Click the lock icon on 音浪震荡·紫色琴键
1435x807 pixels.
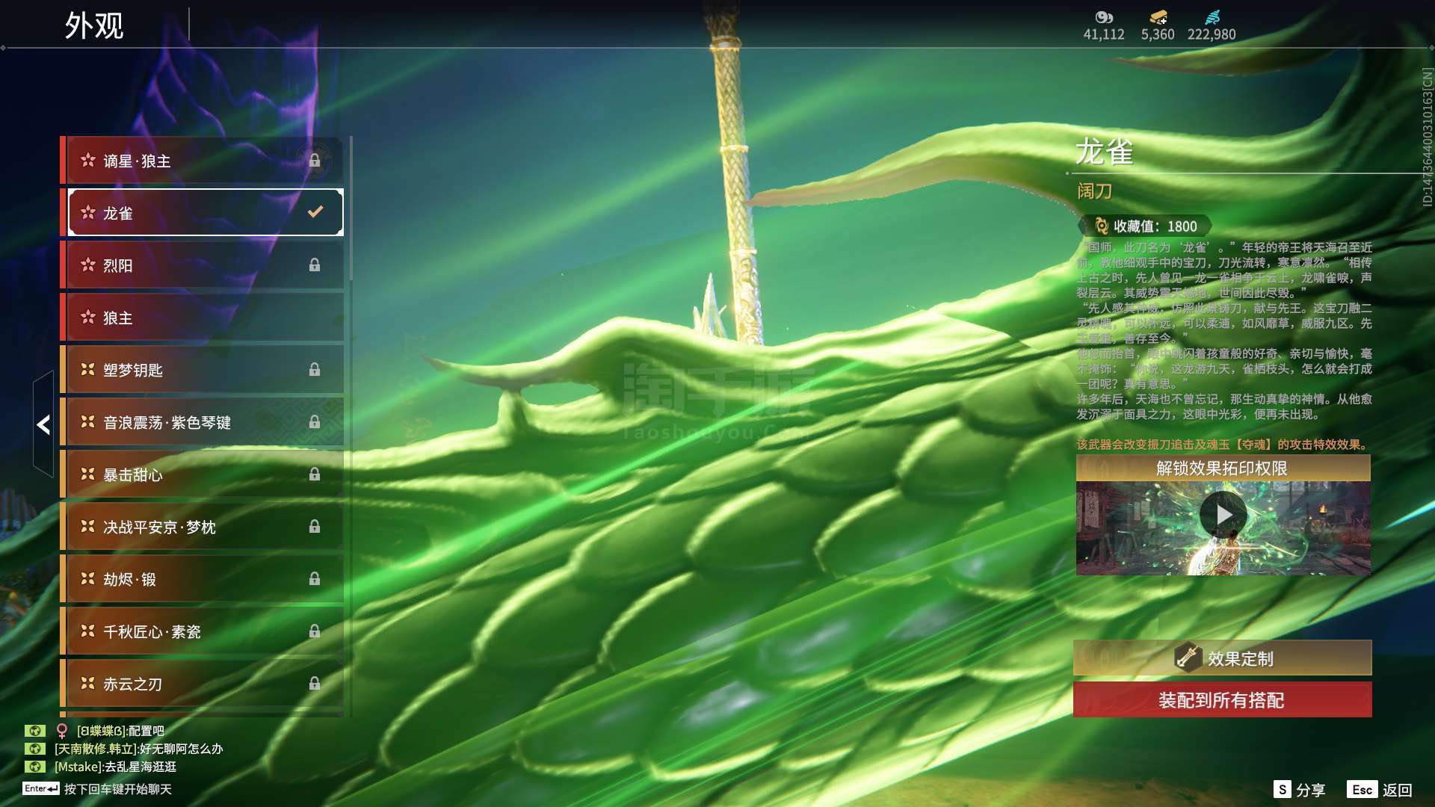315,422
